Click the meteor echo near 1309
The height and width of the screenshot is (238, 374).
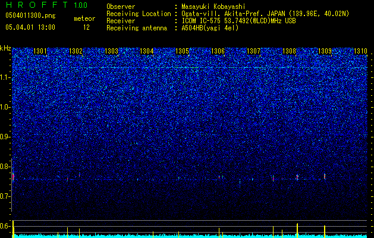(325, 177)
